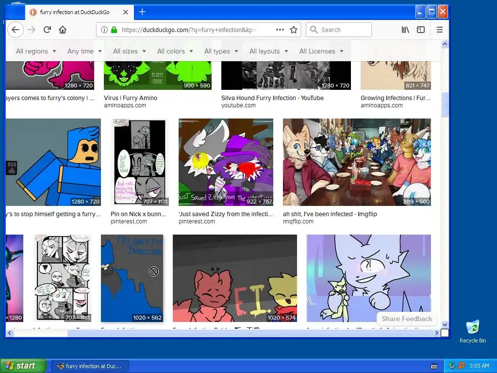Screen dimensions: 497x373
Task: Select the furry infection taskbar button
Action: (90, 366)
